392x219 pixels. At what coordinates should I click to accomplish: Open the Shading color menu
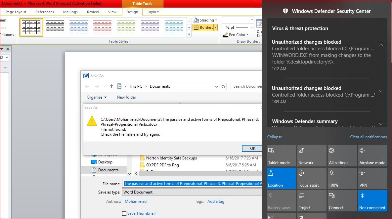(205, 20)
